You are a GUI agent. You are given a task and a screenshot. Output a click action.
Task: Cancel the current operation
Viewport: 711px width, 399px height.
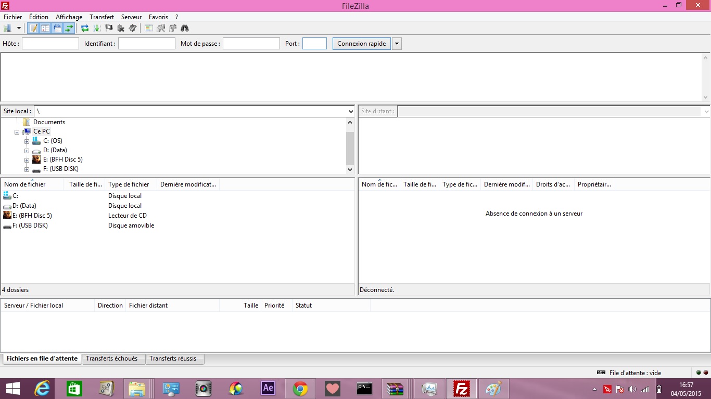point(109,28)
